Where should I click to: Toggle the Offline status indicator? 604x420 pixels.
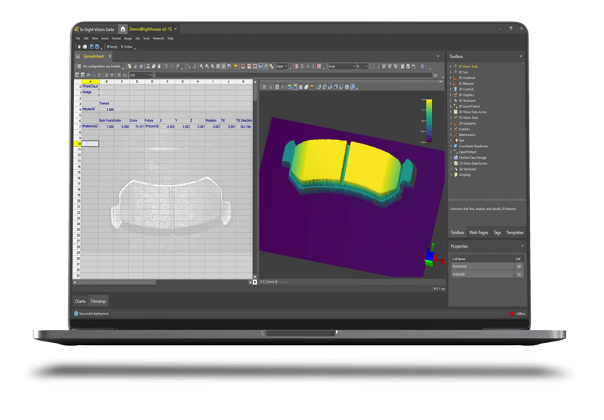point(517,313)
